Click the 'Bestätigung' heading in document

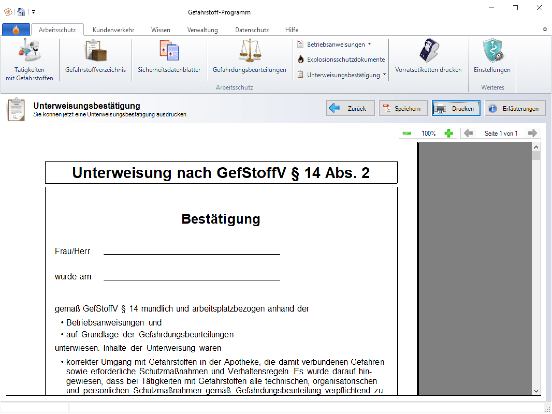pos(221,219)
